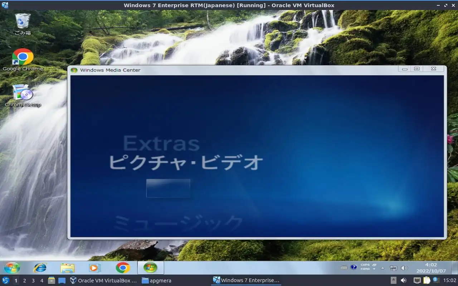This screenshot has height=286, width=458.
Task: Click the IME keyboard icon in Windows tray
Action: [344, 267]
